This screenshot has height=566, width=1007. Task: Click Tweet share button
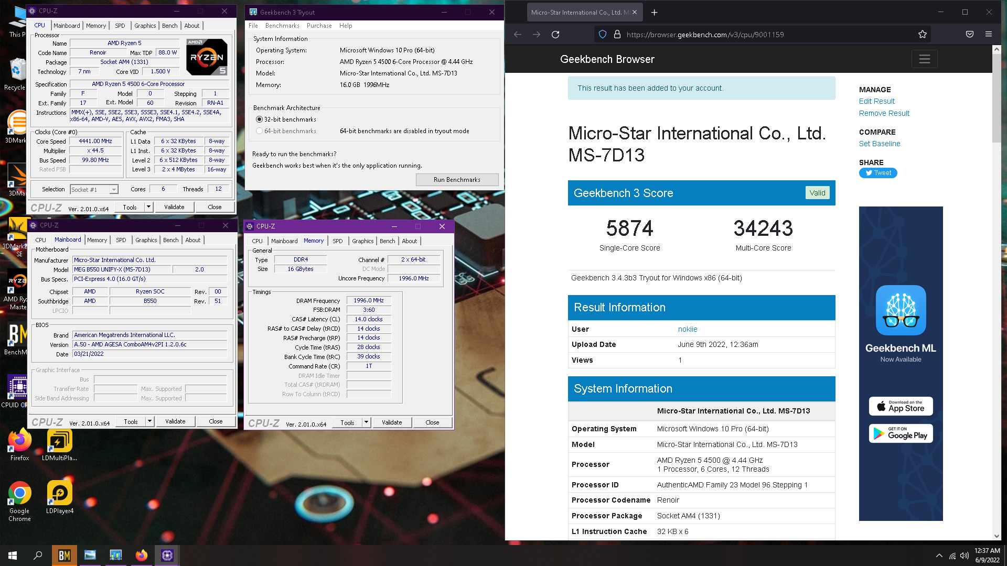click(x=878, y=173)
